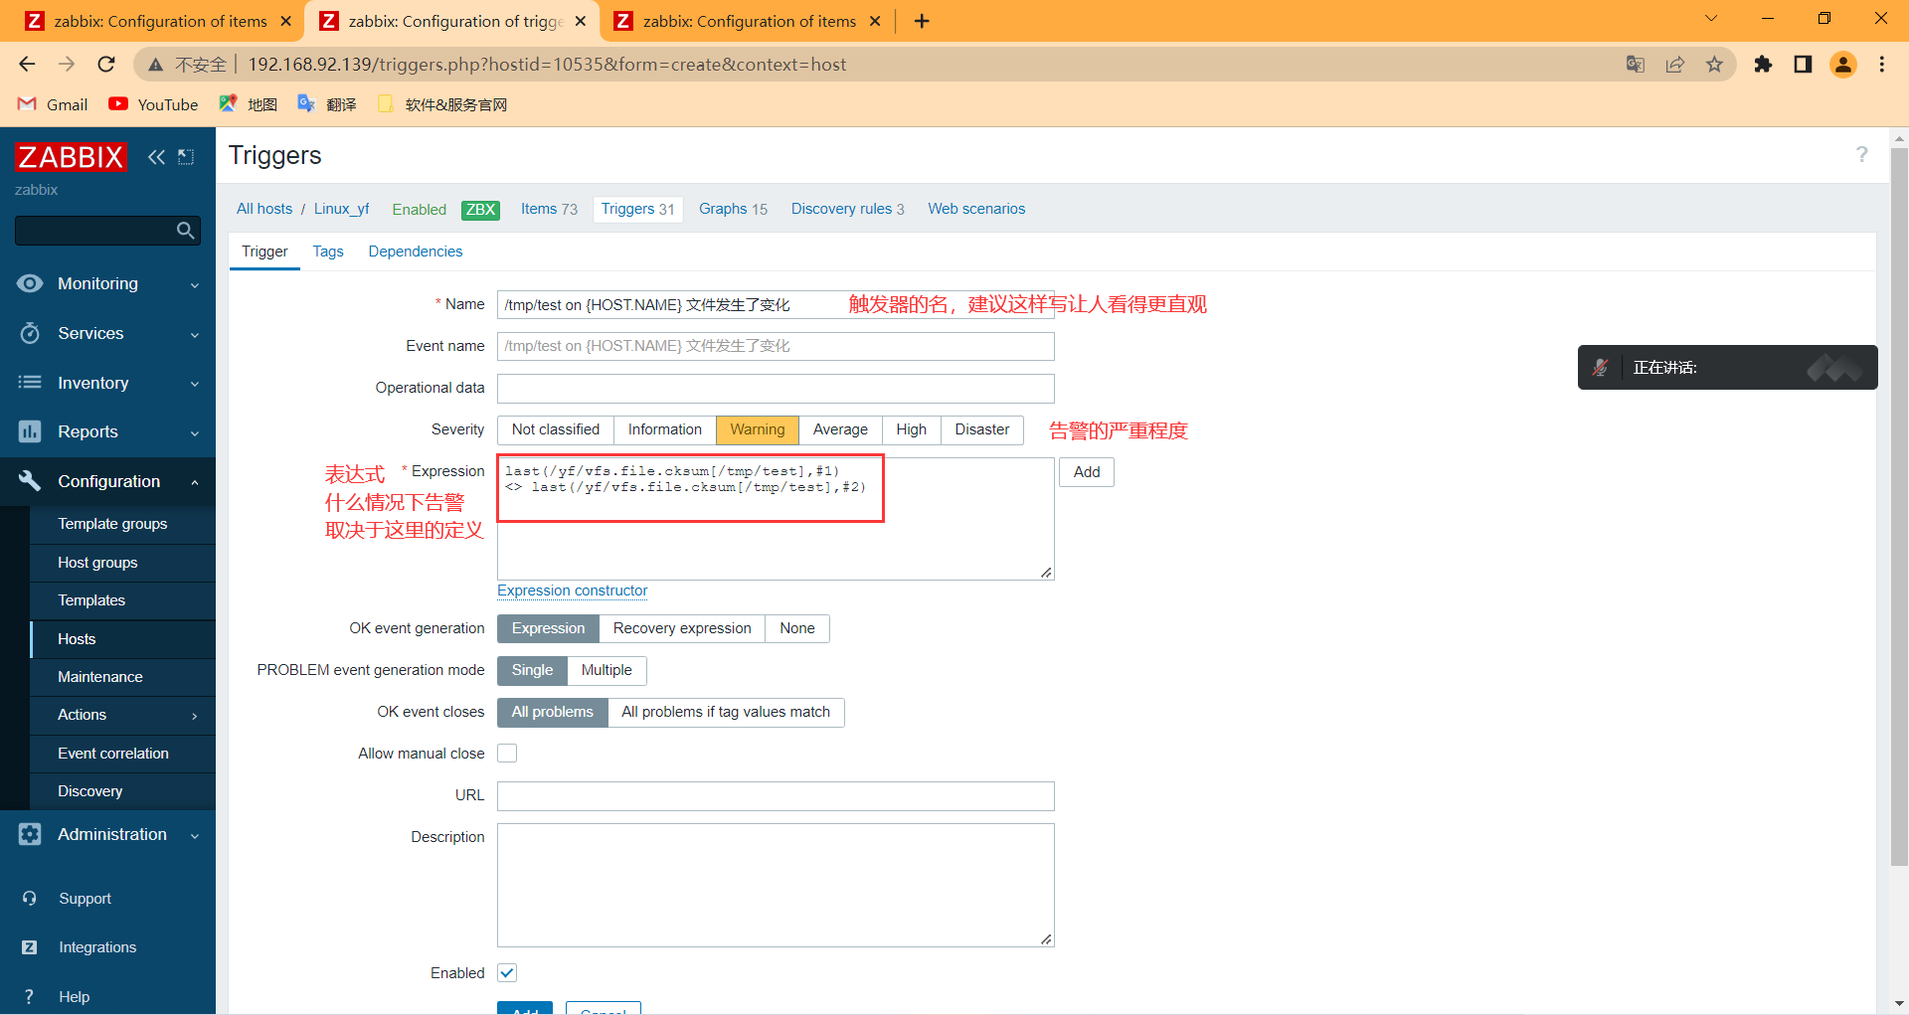Open a new browser tab with plus

tap(922, 21)
